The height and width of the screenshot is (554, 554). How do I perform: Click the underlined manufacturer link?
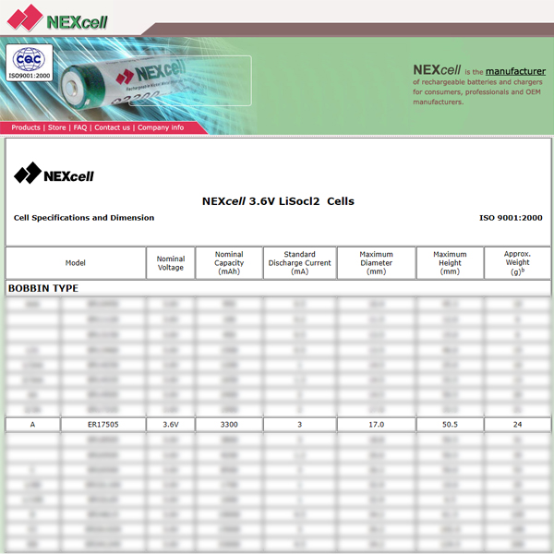(515, 71)
